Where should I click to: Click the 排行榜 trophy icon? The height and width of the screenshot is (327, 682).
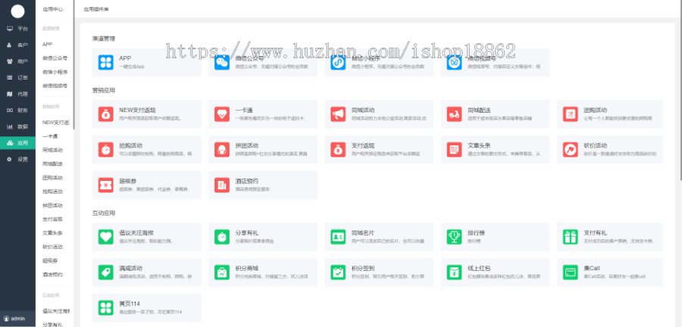[454, 237]
